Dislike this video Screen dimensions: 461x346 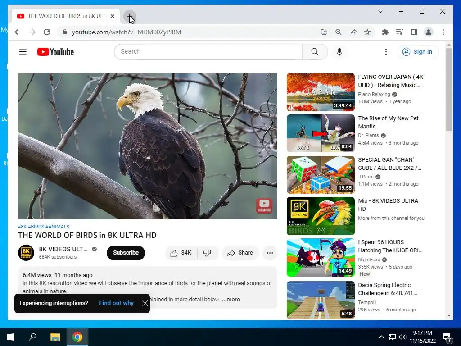[207, 253]
